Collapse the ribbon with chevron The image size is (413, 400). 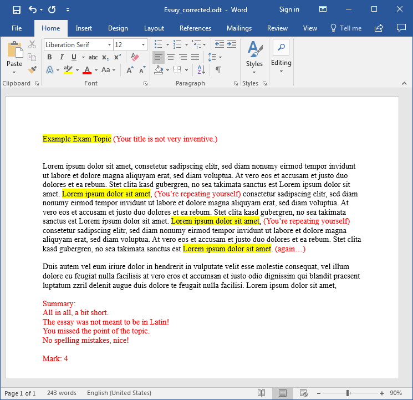[404, 83]
